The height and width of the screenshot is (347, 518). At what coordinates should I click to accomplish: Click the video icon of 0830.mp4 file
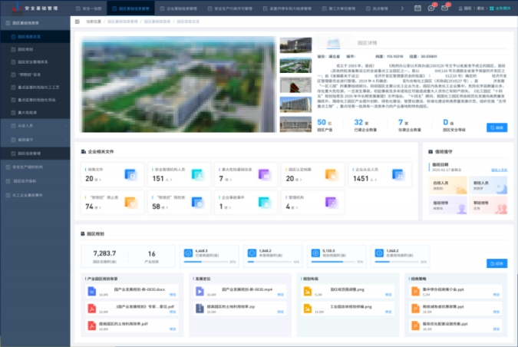click(200, 291)
